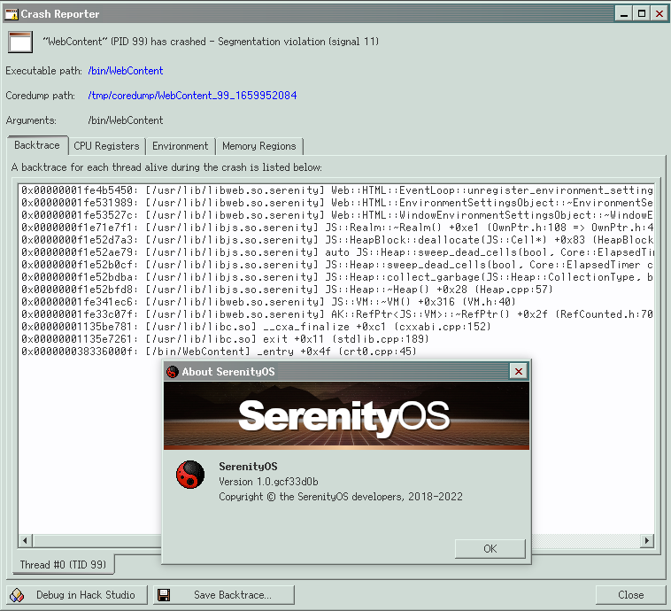Click the AK::RefPtr<JS::VM>::~RefPtr() line
This screenshot has height=611, width=671.
click(337, 314)
